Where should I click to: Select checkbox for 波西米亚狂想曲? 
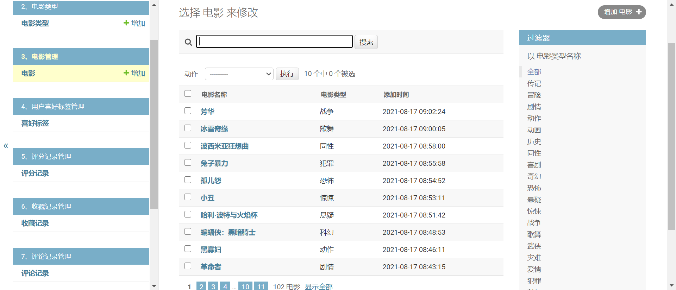coord(188,145)
